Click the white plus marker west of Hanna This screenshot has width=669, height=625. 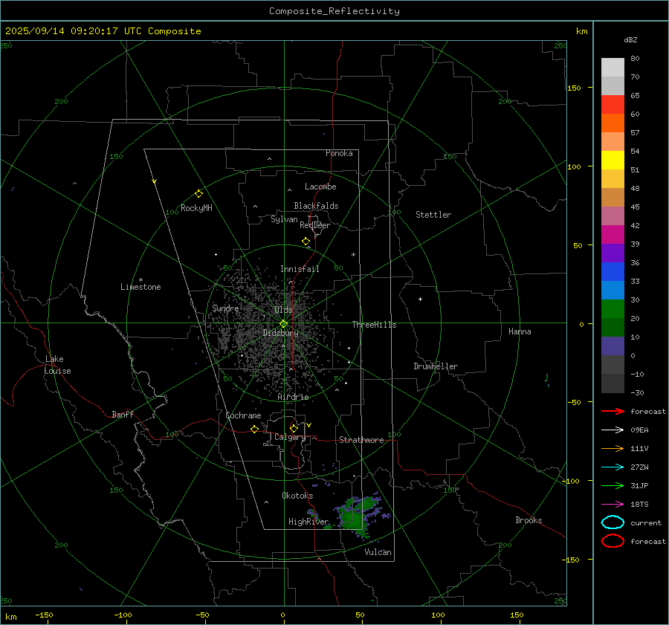click(x=420, y=299)
